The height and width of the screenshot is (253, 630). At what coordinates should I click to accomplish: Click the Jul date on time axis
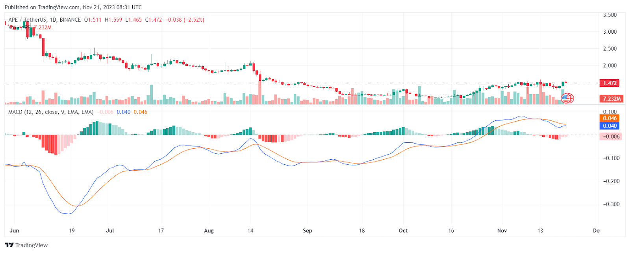pos(110,231)
